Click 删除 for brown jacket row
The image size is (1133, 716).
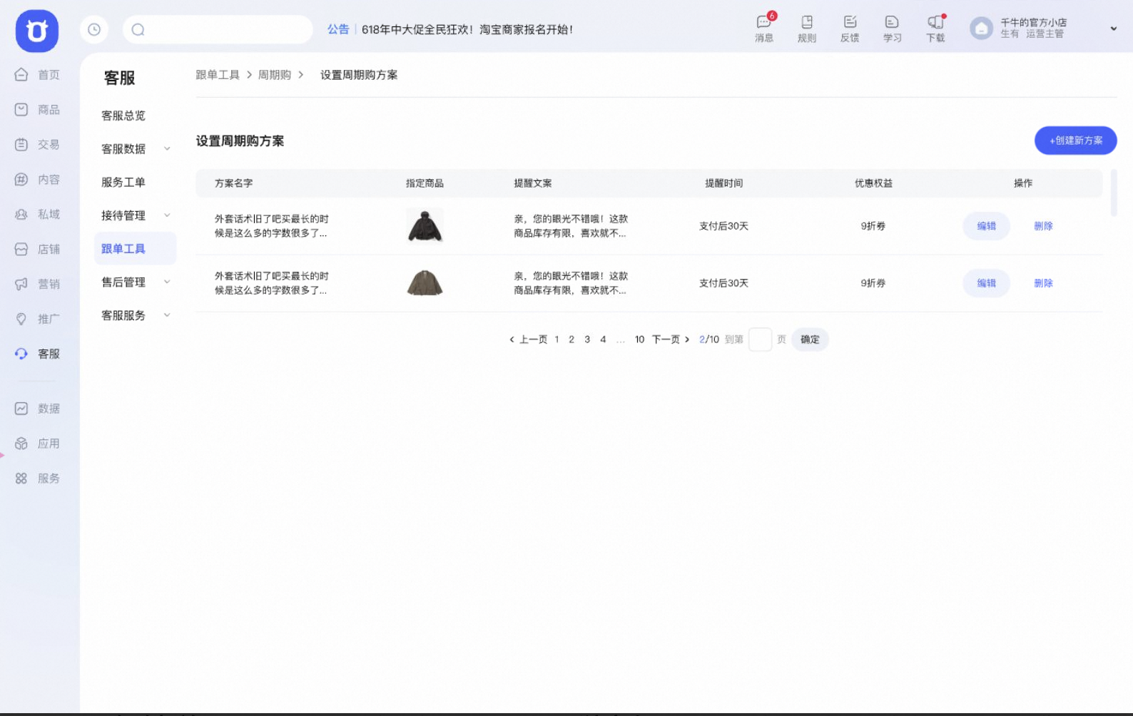[1043, 283]
